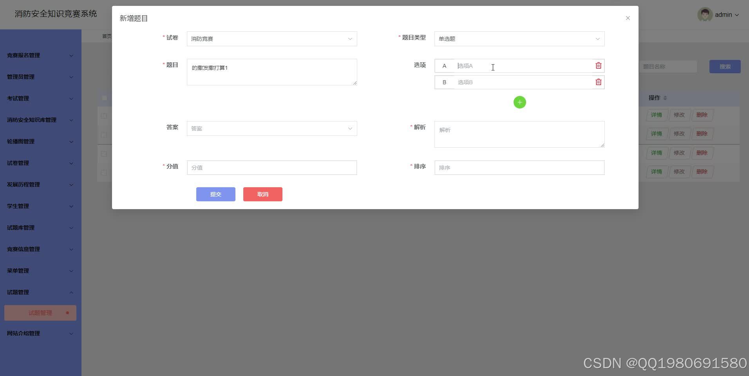Open the 答案 answer dropdown
The image size is (749, 376).
271,128
